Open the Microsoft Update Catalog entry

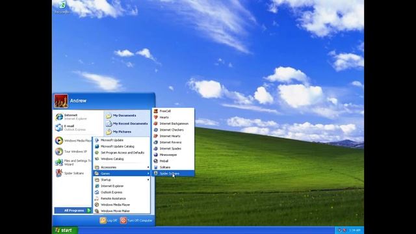click(122, 146)
